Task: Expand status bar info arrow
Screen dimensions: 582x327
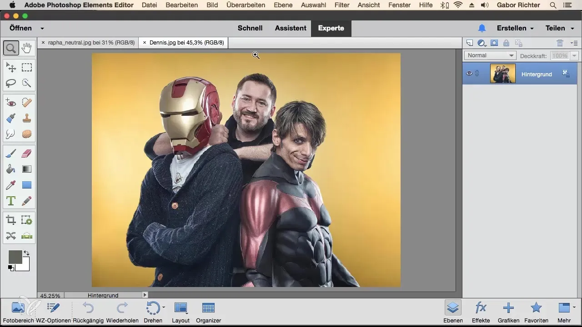Action: pos(145,295)
